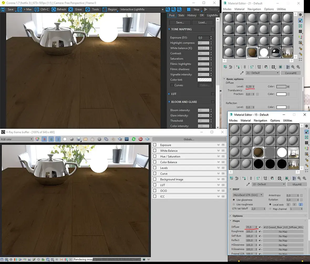310x264 pixels.
Task: Click the Erase icon in Corona toolbar
Action: tap(71, 9)
